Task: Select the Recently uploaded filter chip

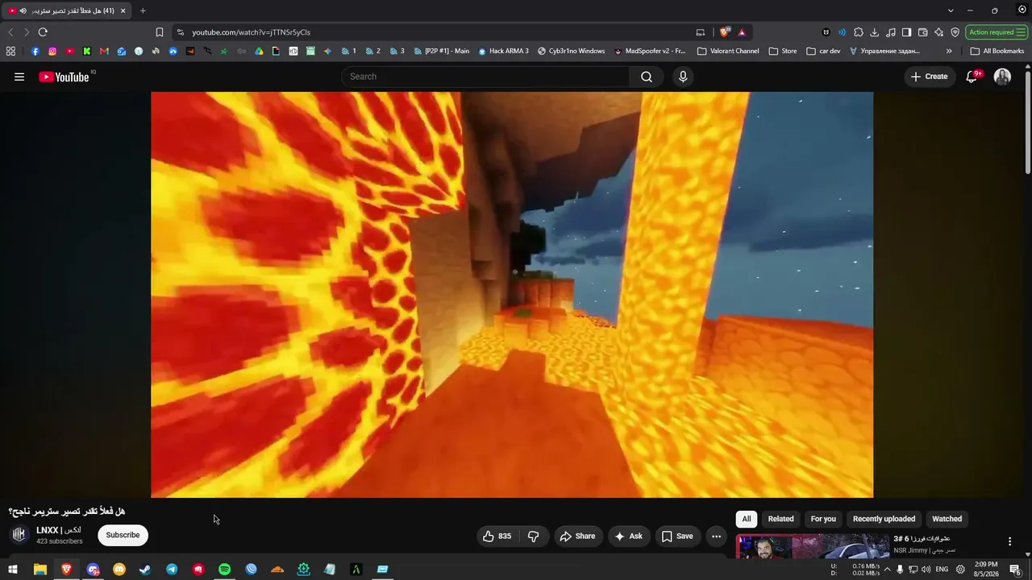Action: click(x=884, y=519)
